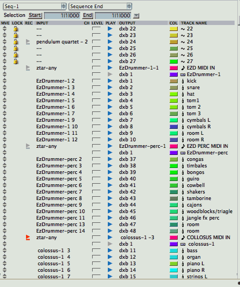
Task: Select the track name piano R
Action: click(x=196, y=270)
